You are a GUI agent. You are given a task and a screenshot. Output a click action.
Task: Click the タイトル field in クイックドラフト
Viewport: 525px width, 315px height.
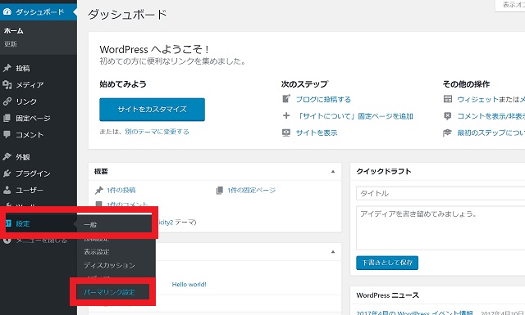click(x=441, y=193)
